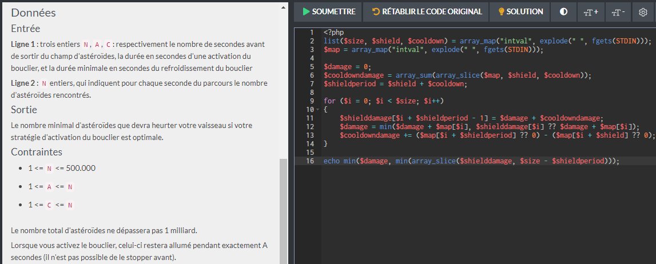Click the 'Entrée' heading
Viewport: 656px width, 264px height.
point(26,29)
